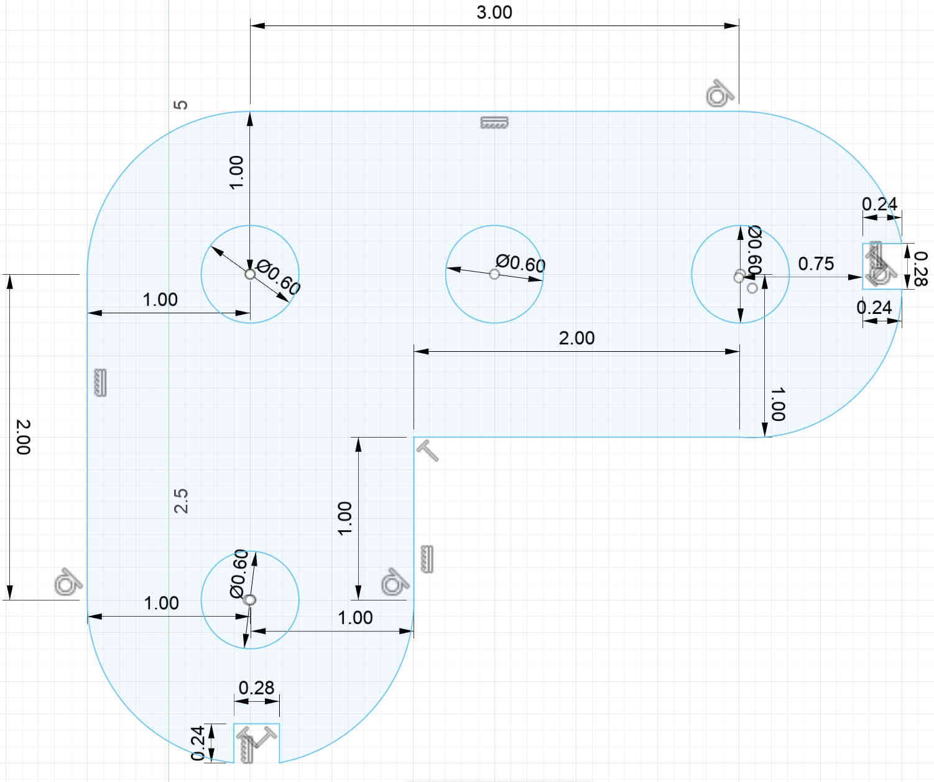Select the tangent icon left of the inner vertical edge

(x=395, y=582)
